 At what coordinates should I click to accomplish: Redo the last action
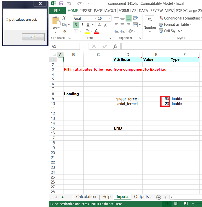point(79,3)
